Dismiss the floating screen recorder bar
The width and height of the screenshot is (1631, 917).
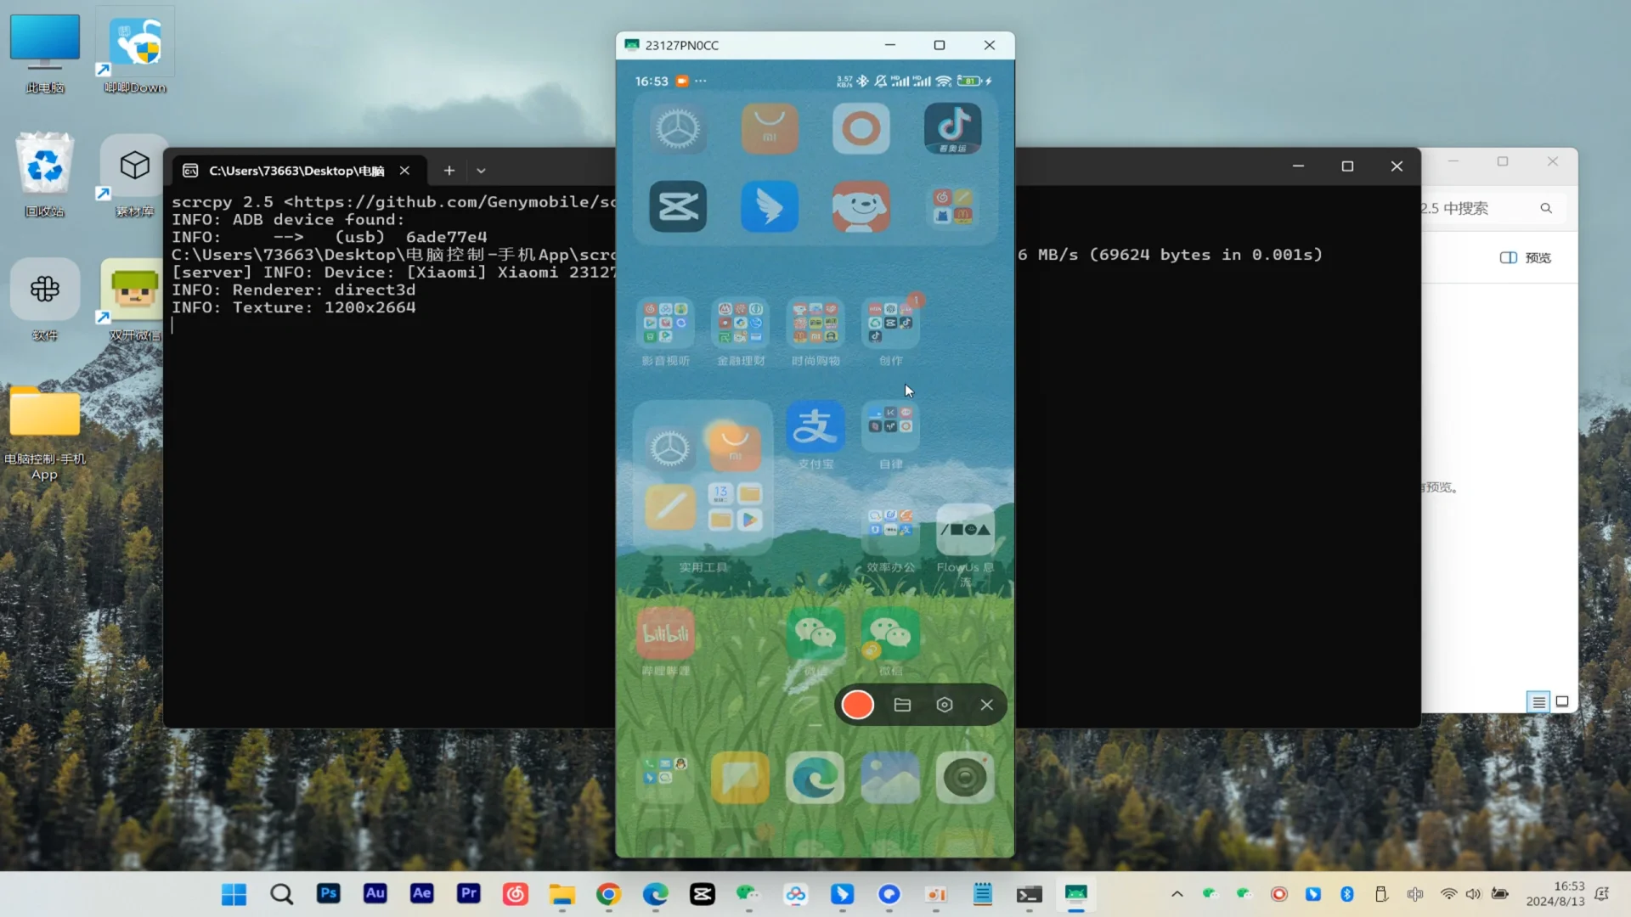(986, 705)
